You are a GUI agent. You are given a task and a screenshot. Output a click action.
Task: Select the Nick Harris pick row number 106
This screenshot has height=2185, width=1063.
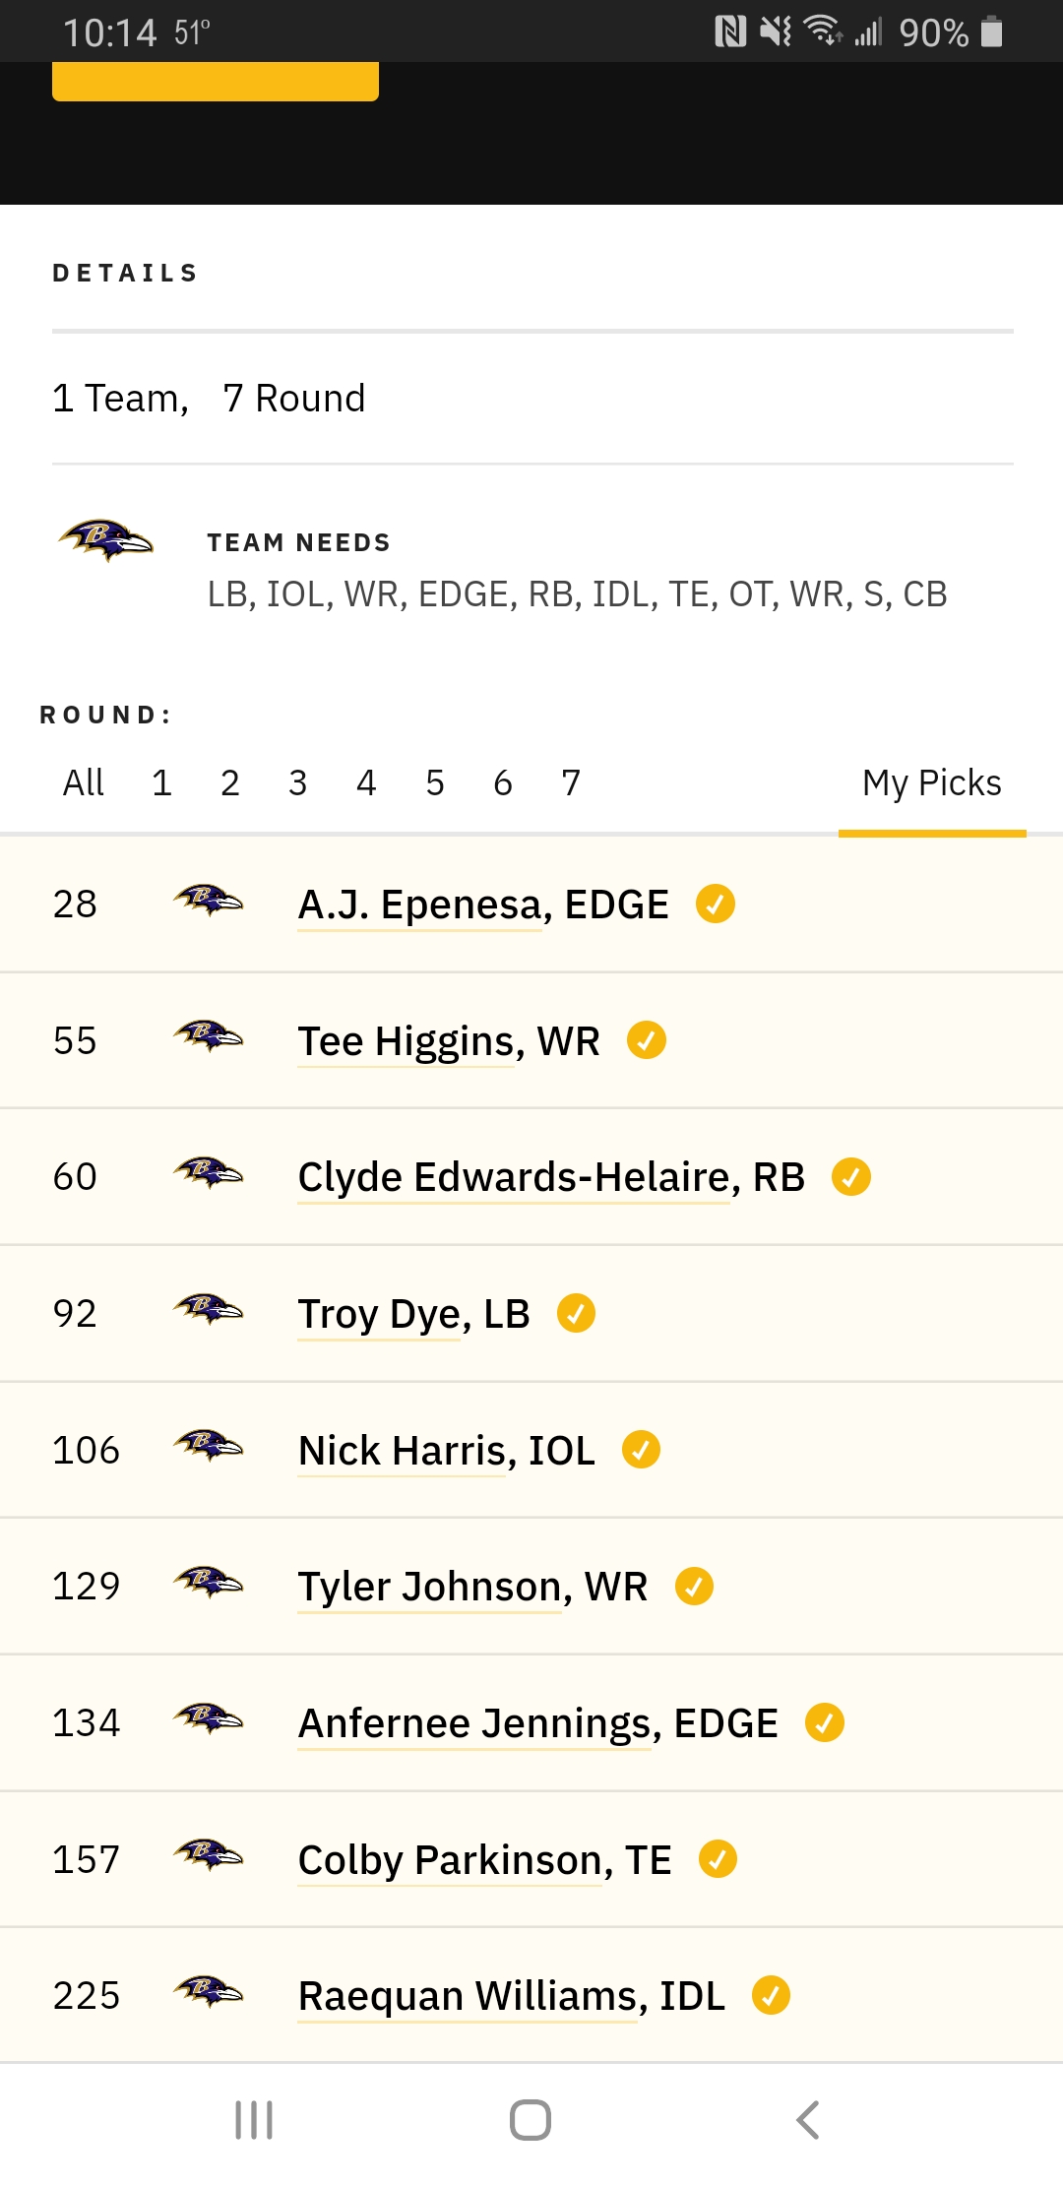(531, 1450)
